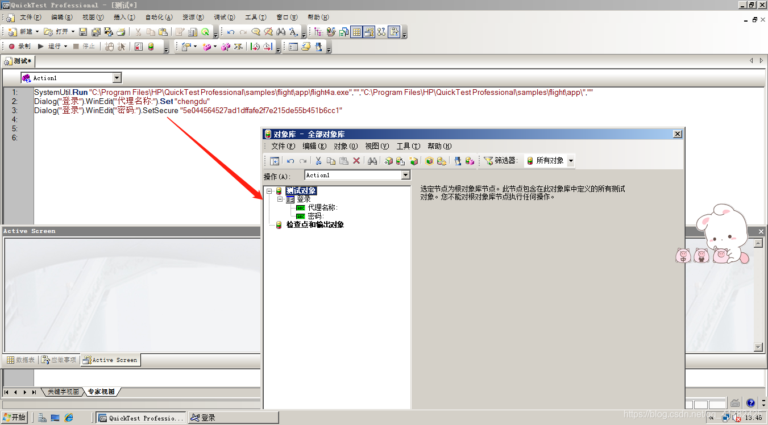Image resolution: width=768 pixels, height=425 pixels.
Task: Collapse the 测试对象 root tree node
Action: click(x=269, y=191)
